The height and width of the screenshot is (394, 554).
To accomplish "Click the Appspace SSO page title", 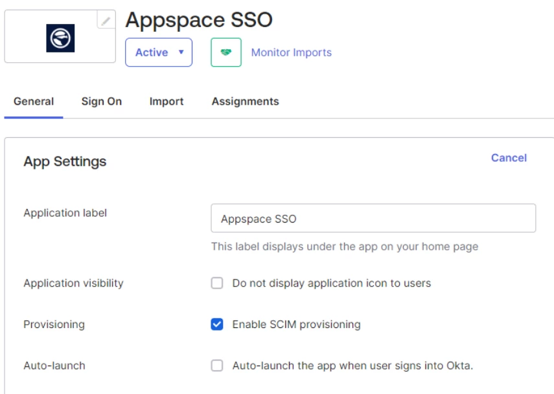I will 199,20.
